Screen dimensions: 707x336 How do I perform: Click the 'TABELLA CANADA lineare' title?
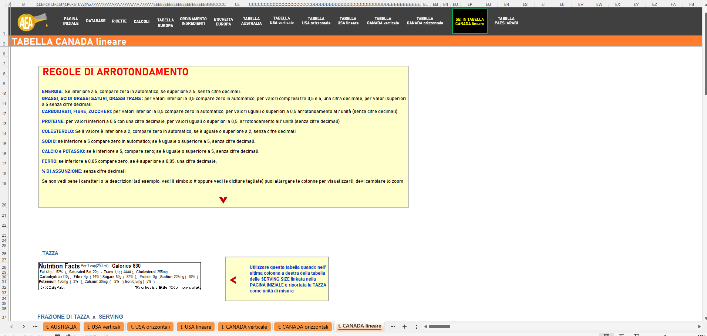pyautogui.click(x=69, y=41)
